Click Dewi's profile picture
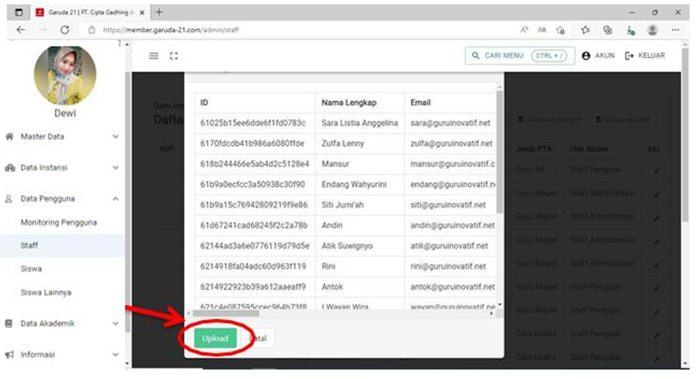696x379 pixels. coord(65,75)
